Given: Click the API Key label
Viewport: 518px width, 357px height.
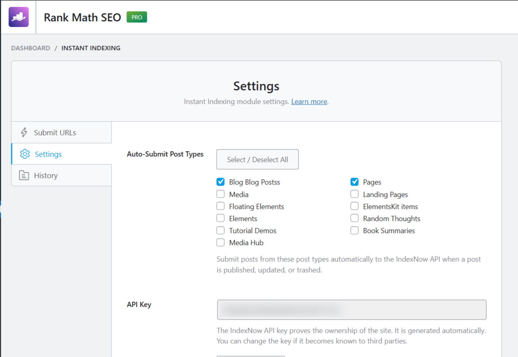Looking at the screenshot, I should coord(139,304).
